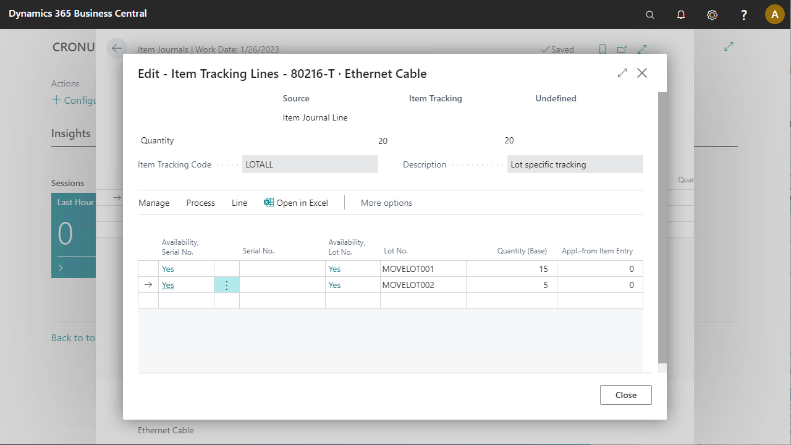Click the empty new row Lot No. cell
Viewport: 791px width, 445px height.
tap(423, 300)
